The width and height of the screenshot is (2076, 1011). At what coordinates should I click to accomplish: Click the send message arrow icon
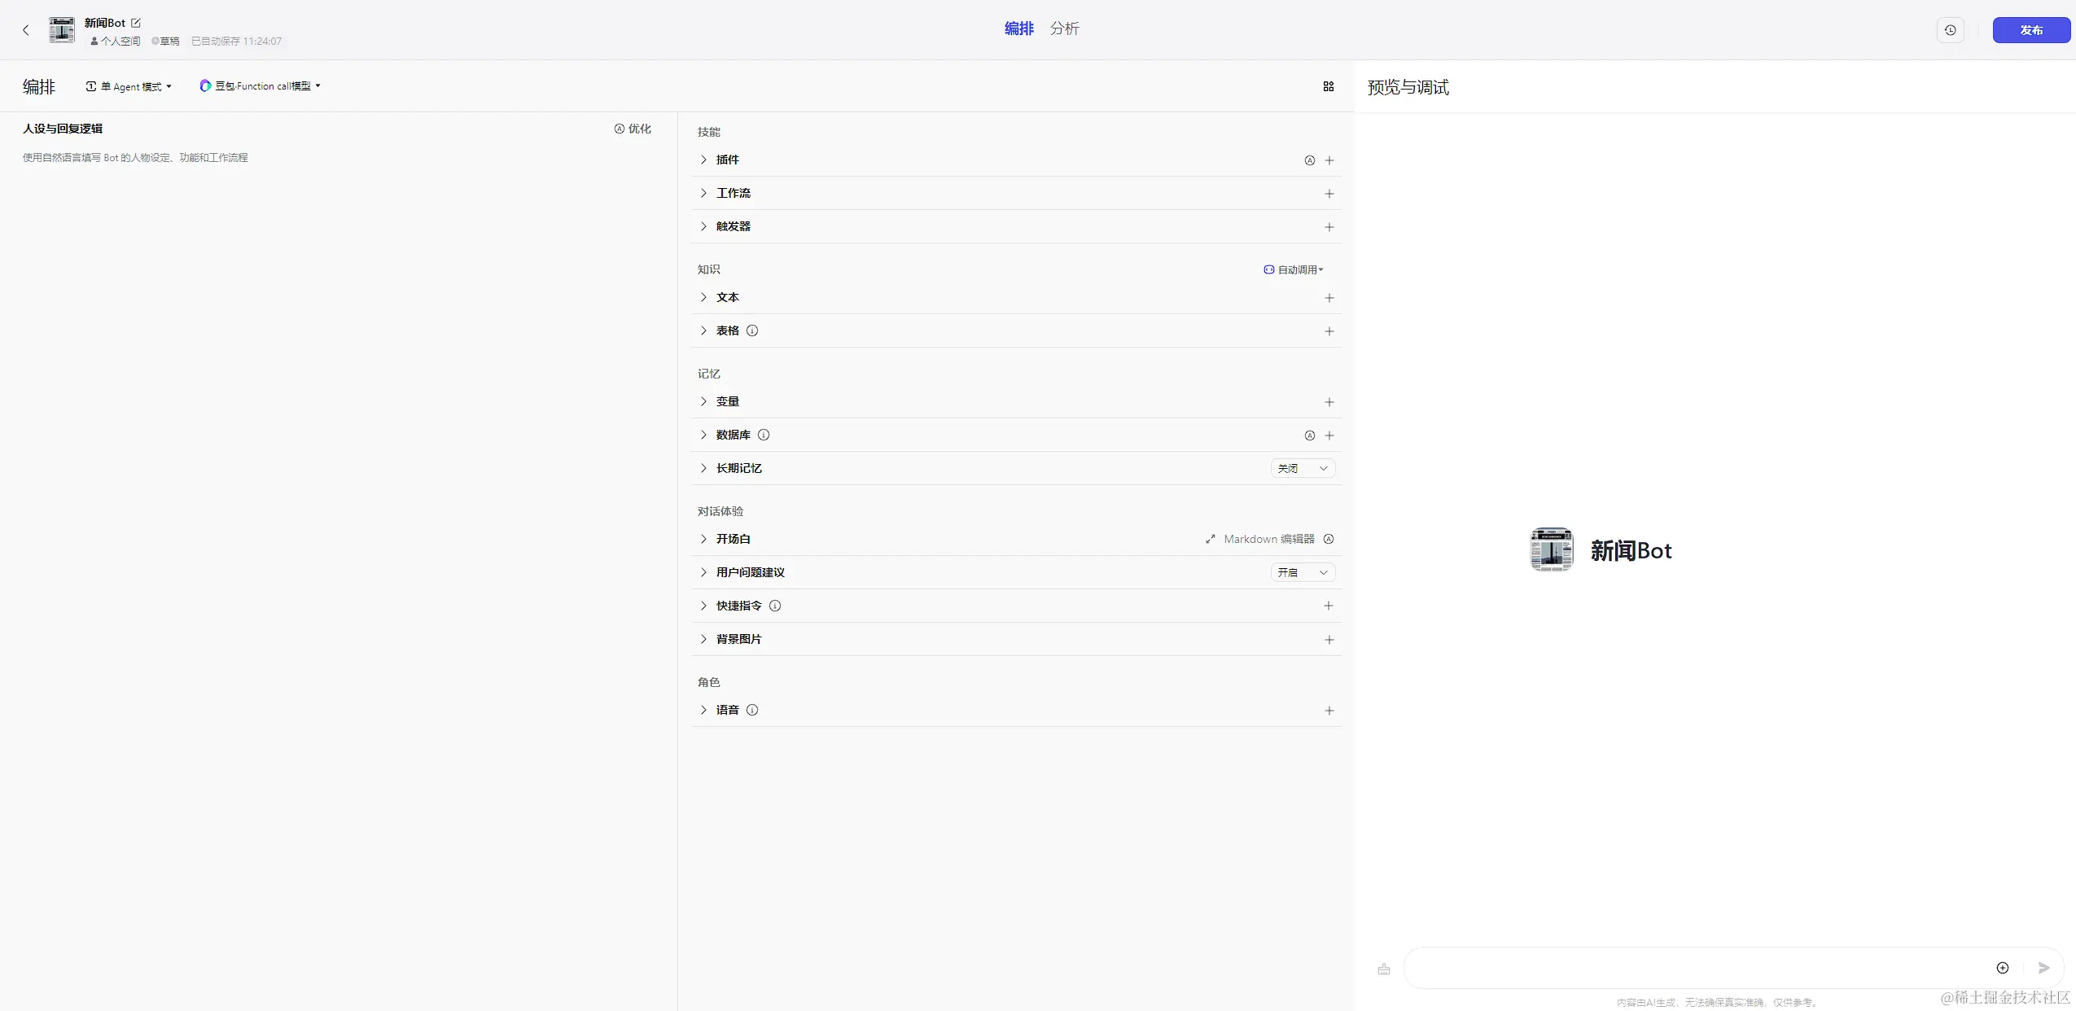pyautogui.click(x=2043, y=968)
